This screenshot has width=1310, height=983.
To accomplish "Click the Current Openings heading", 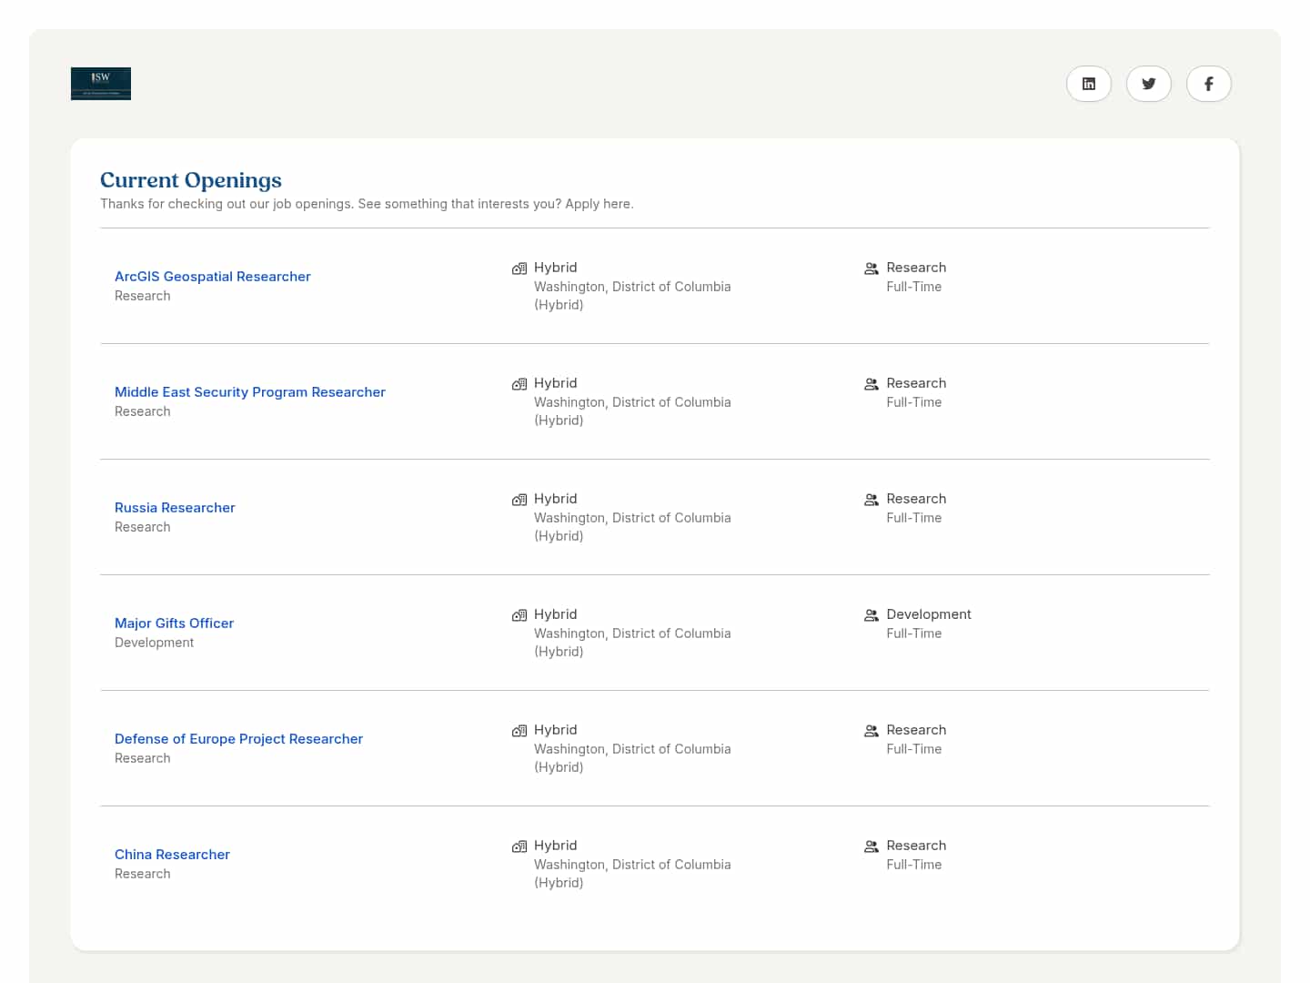I will (191, 180).
